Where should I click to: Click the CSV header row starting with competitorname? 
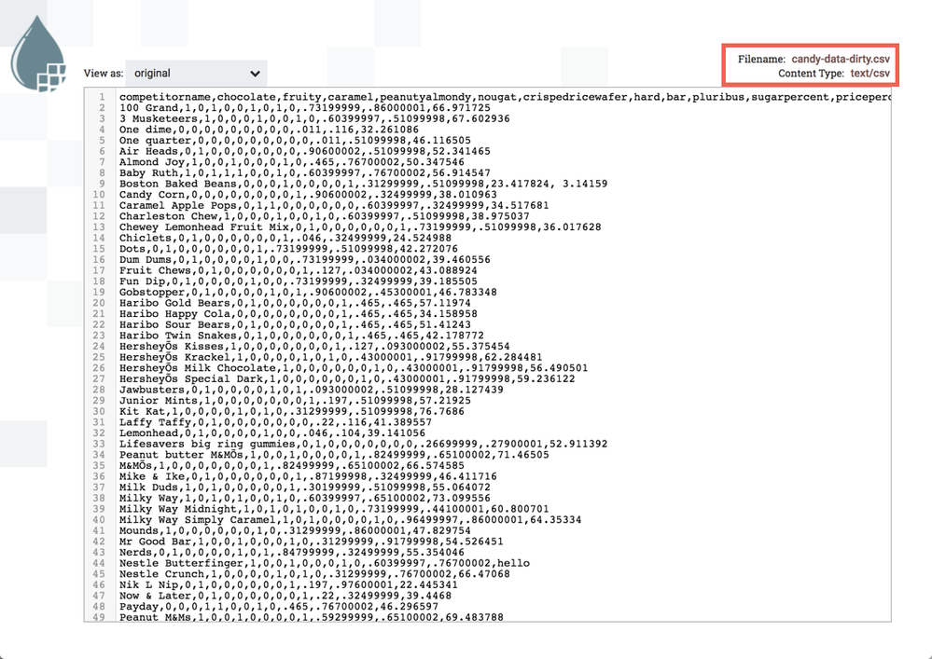click(373, 97)
